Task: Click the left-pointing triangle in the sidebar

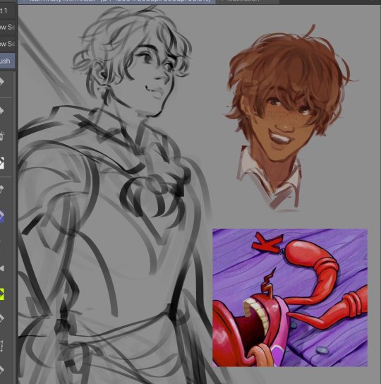Action: 2,268
